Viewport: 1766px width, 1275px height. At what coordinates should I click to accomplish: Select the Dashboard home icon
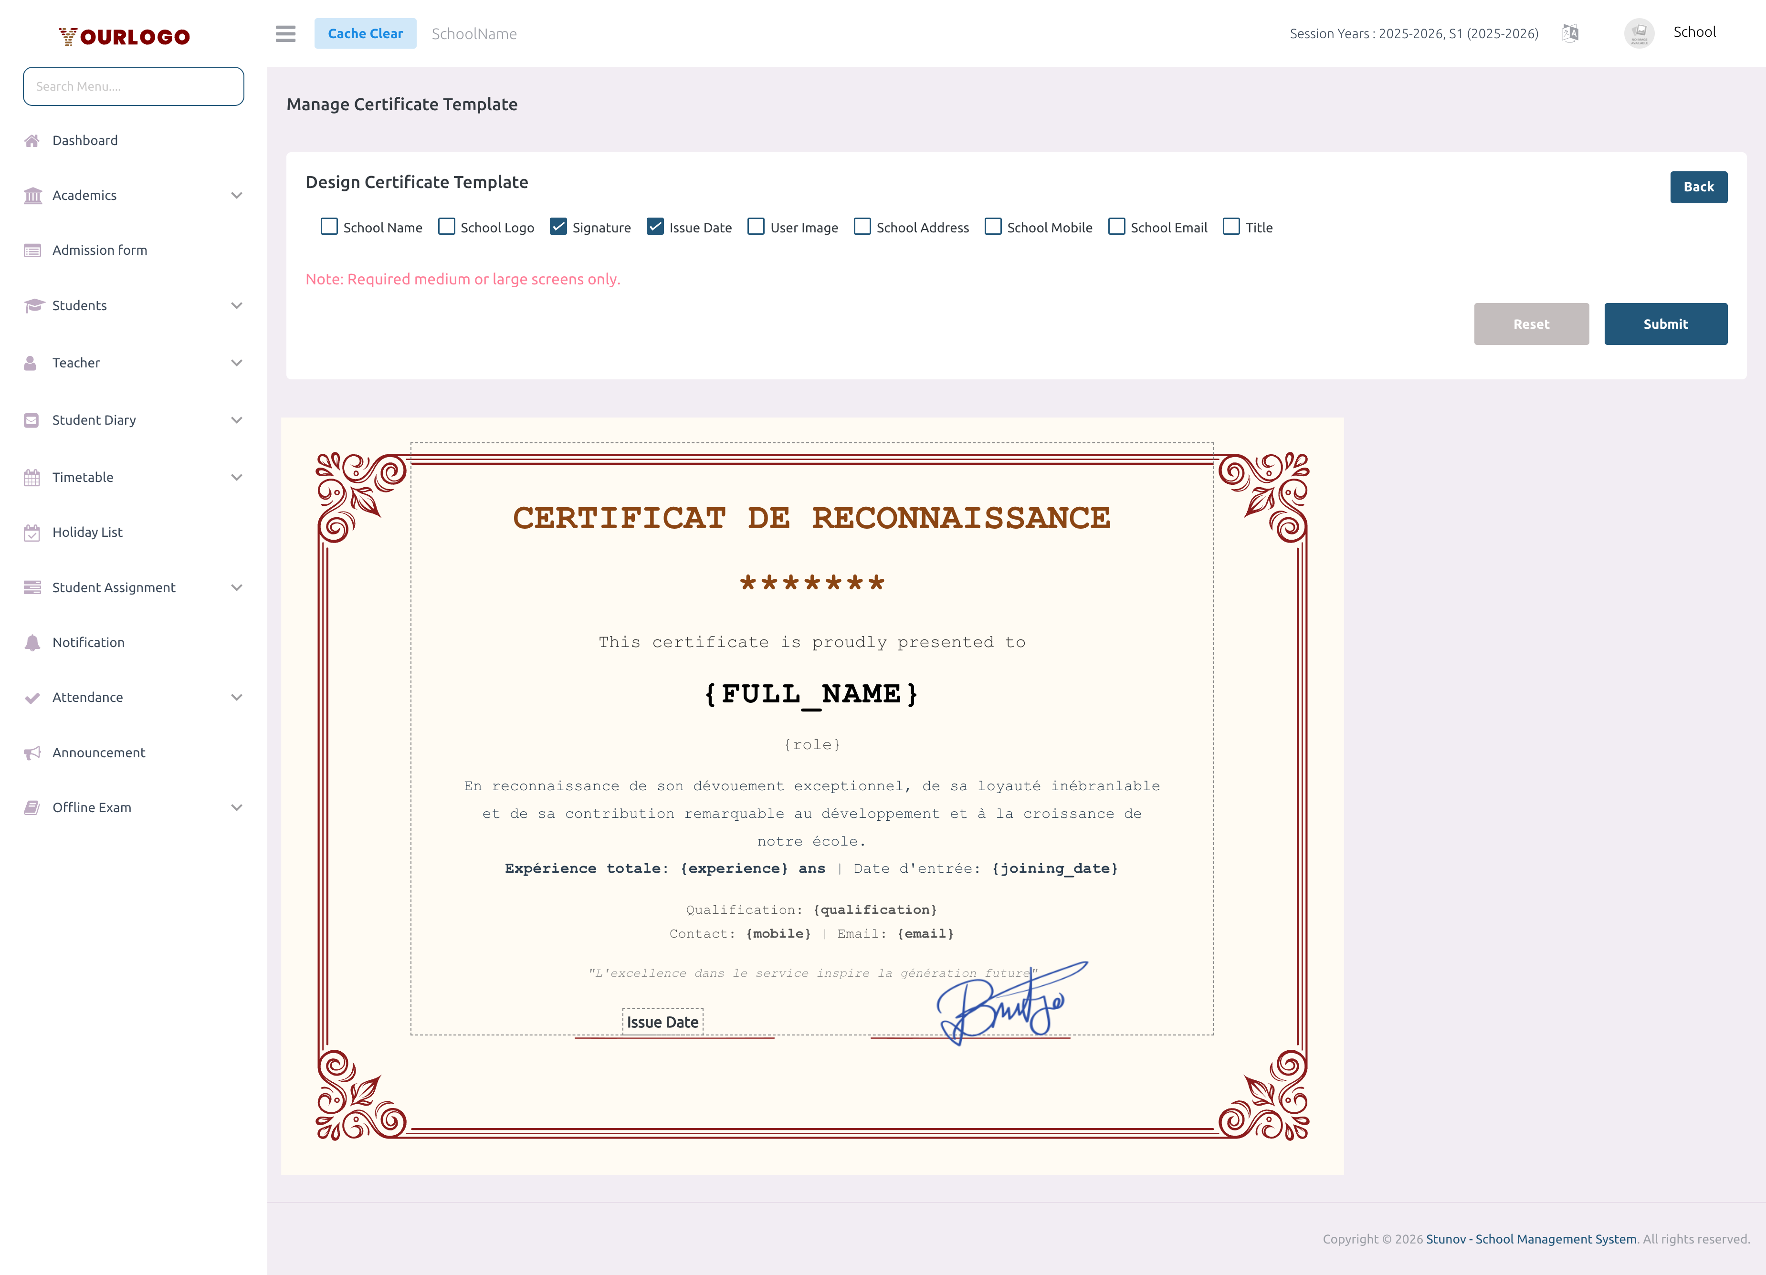[32, 140]
